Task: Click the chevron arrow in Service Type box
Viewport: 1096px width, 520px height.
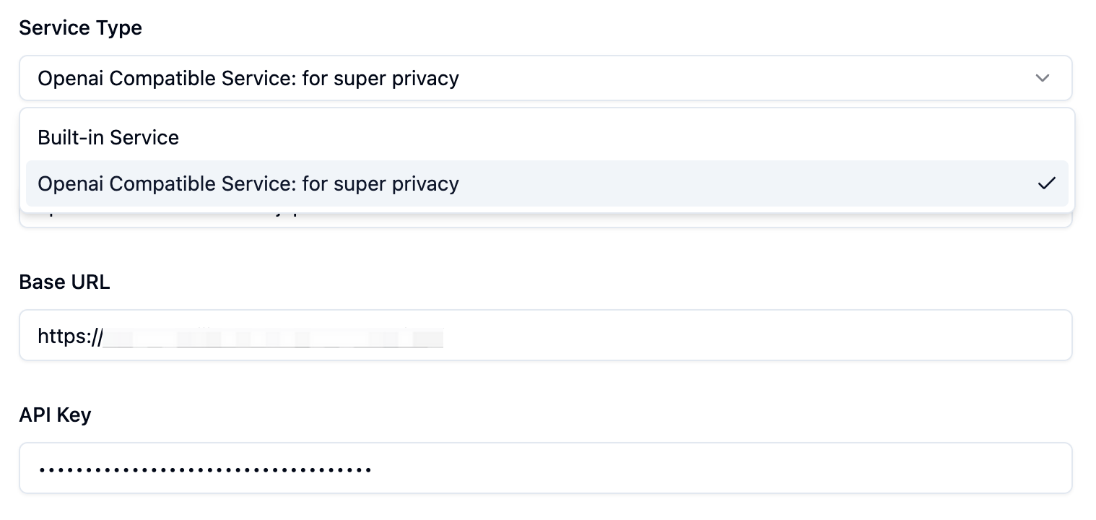Action: pos(1042,78)
